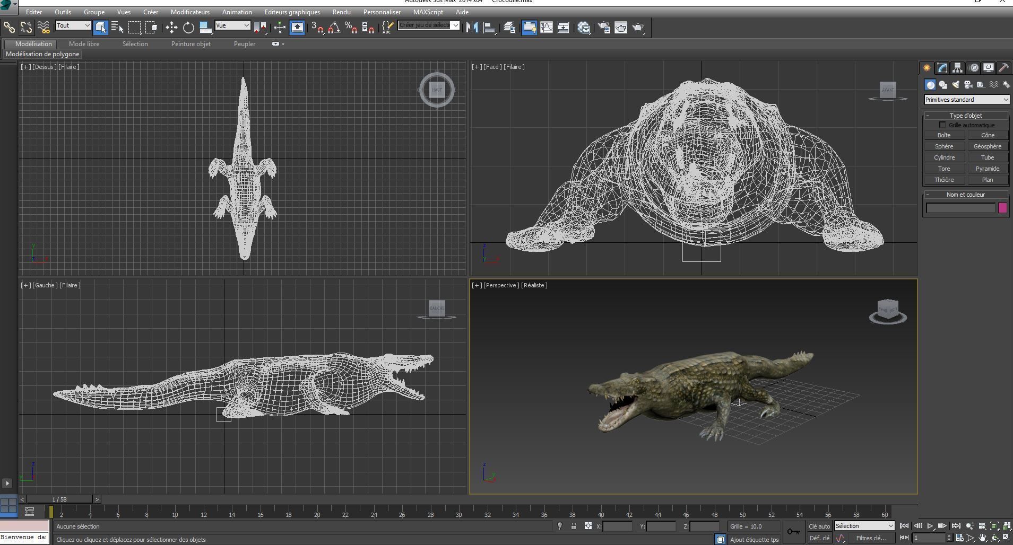
Task: Toggle the Spinner Snap button
Action: [x=368, y=27]
